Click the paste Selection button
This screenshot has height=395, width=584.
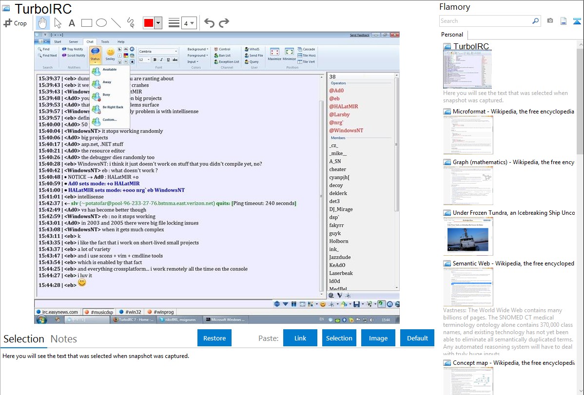pyautogui.click(x=339, y=338)
